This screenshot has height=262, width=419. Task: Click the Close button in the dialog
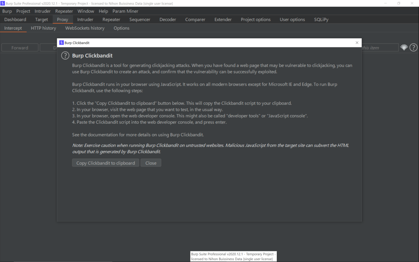151,163
